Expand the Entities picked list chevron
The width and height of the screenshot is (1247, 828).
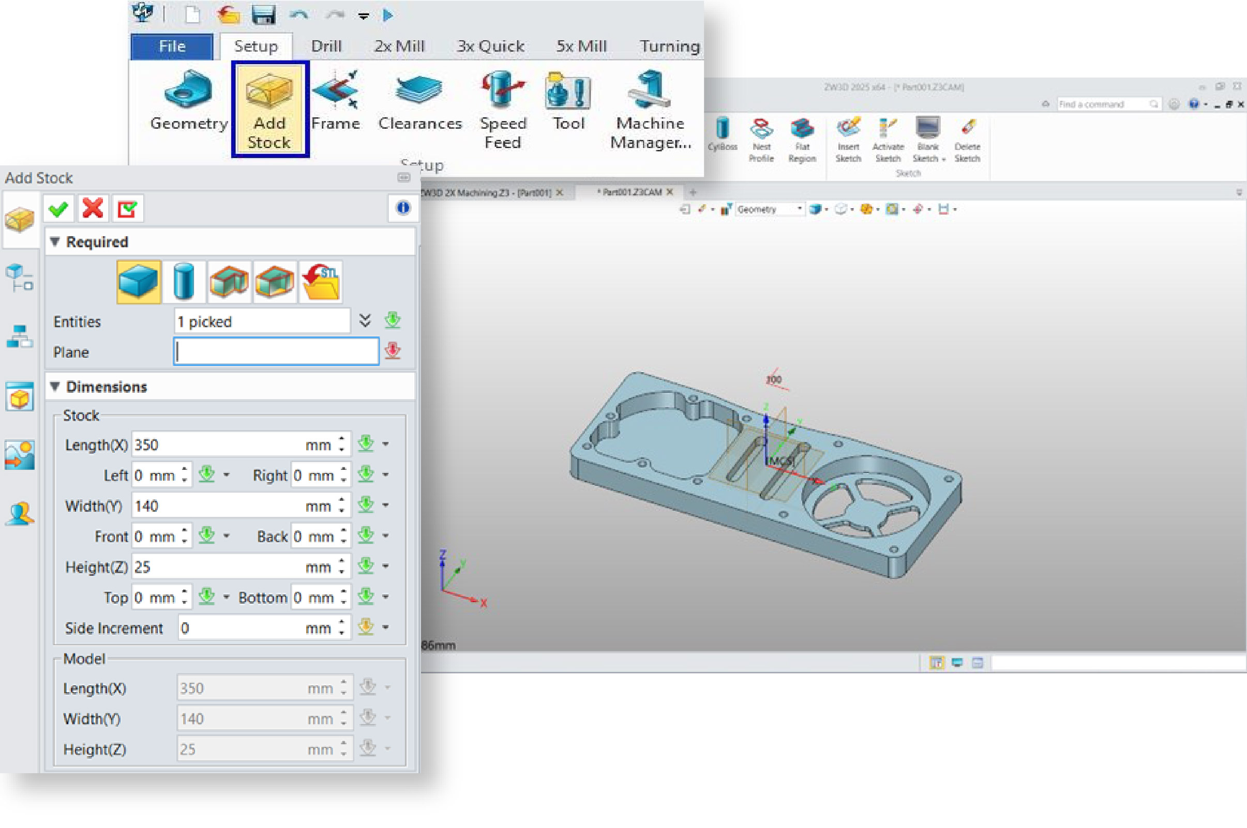(x=365, y=320)
